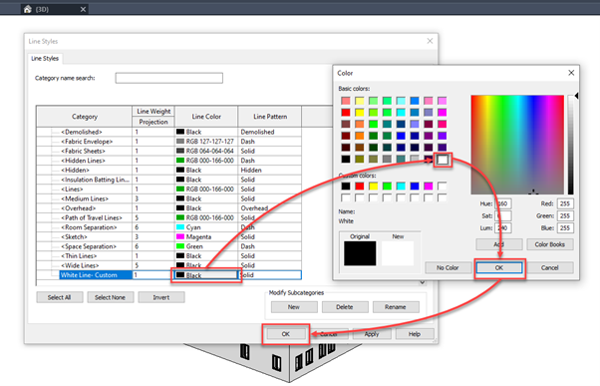Cancel the Color dialog
The height and width of the screenshot is (386, 600).
tap(550, 267)
